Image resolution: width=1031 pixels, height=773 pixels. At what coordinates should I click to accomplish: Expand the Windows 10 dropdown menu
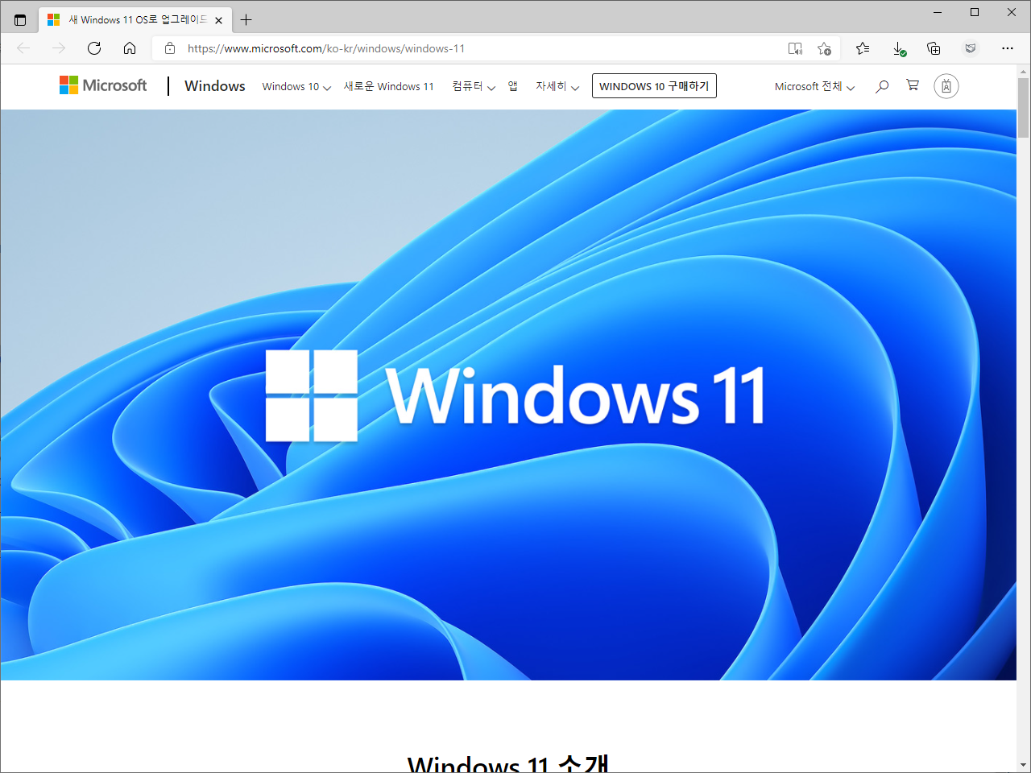[x=296, y=87]
